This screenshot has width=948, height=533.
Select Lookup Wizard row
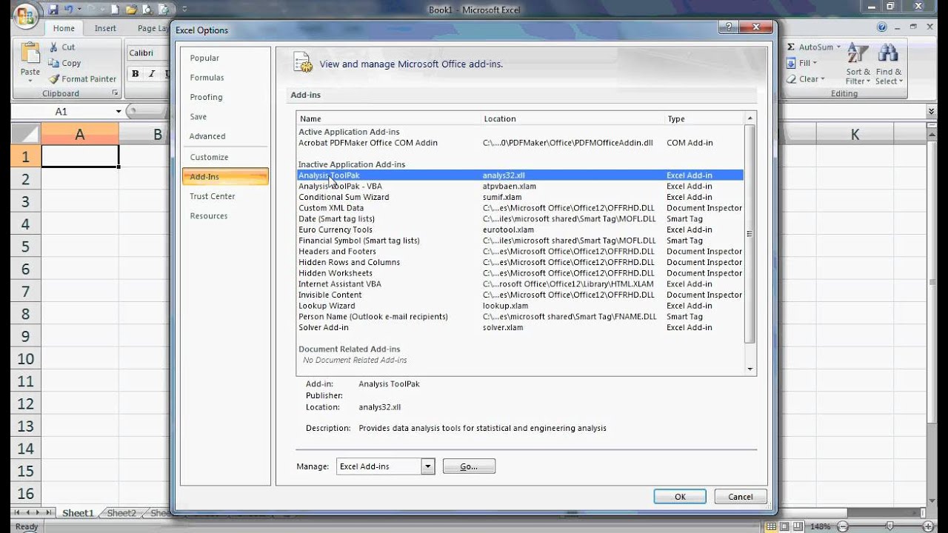pos(520,306)
